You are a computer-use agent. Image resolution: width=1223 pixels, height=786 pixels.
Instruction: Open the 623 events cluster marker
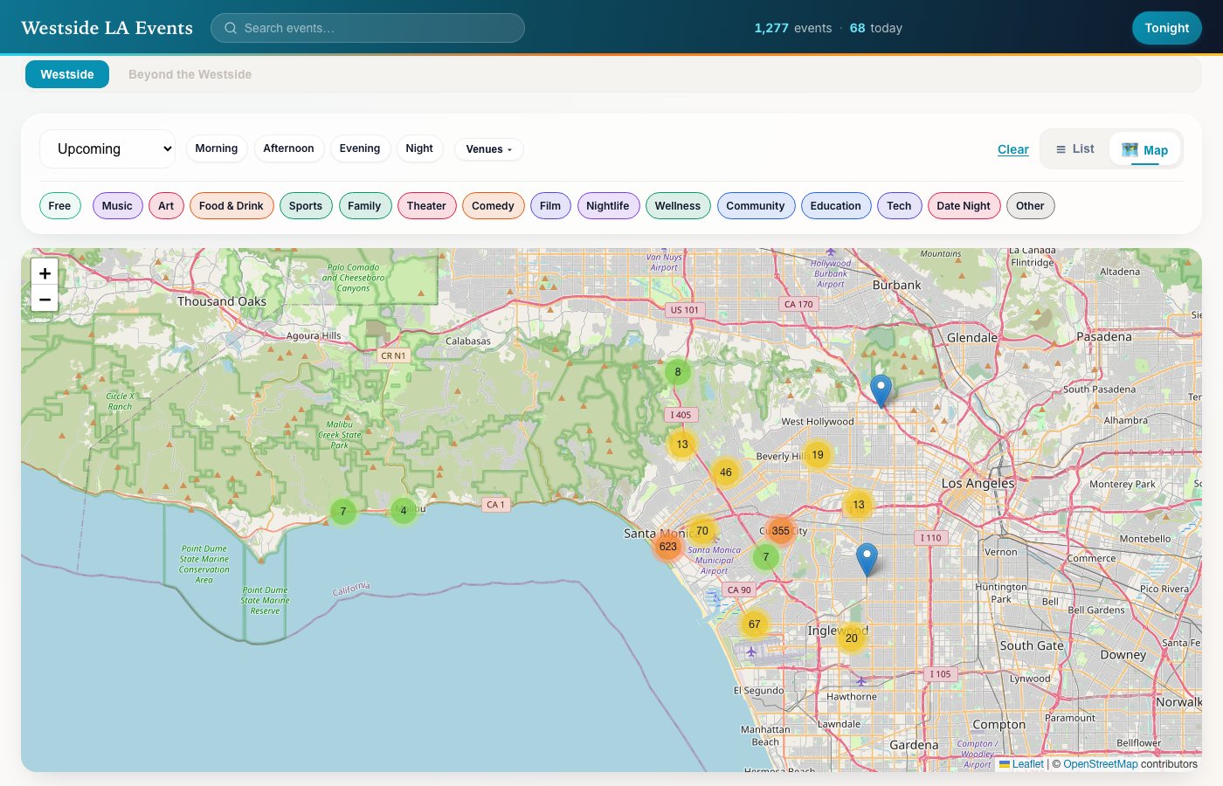(x=668, y=547)
